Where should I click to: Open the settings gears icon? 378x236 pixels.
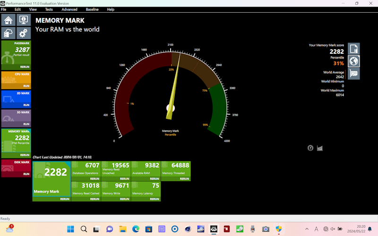tap(23, 33)
